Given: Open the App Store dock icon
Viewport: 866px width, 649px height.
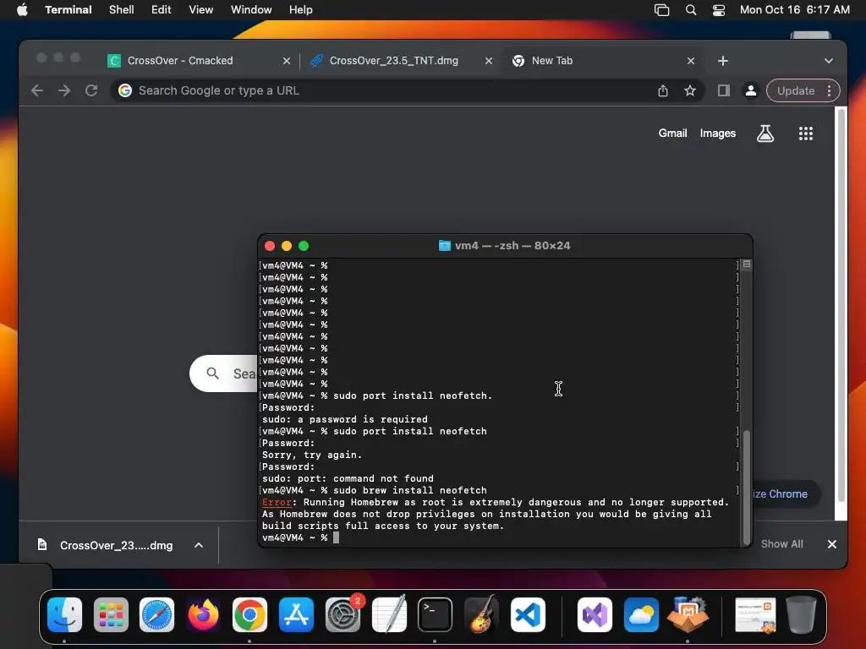Looking at the screenshot, I should (x=296, y=614).
